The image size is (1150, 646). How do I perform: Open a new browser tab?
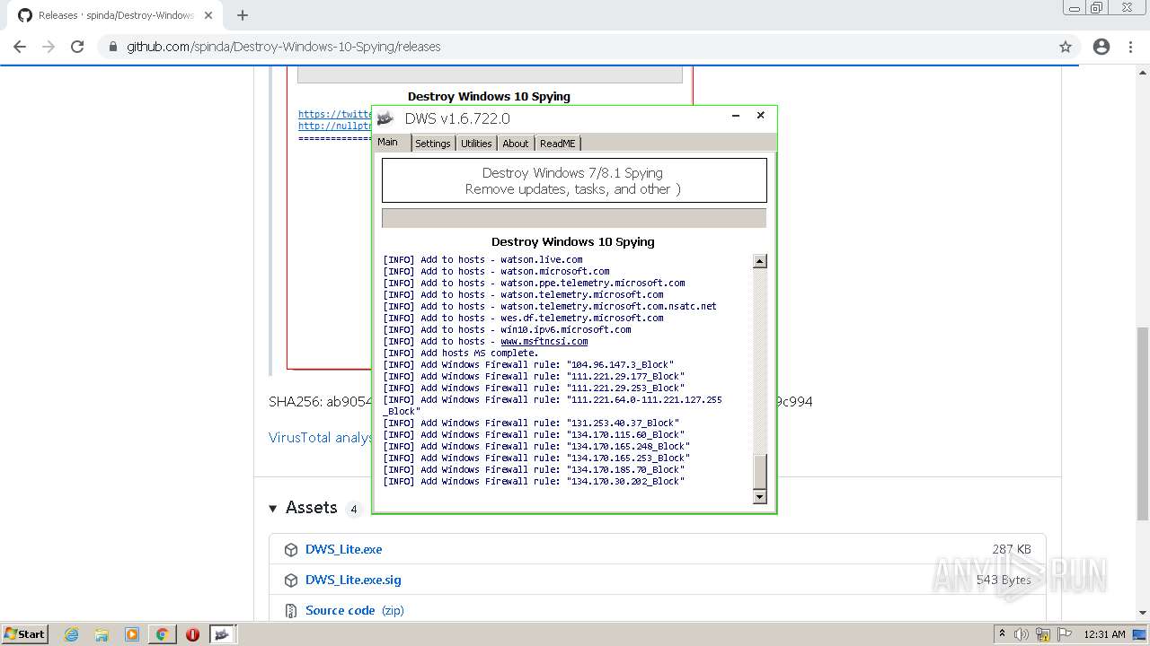pyautogui.click(x=243, y=15)
